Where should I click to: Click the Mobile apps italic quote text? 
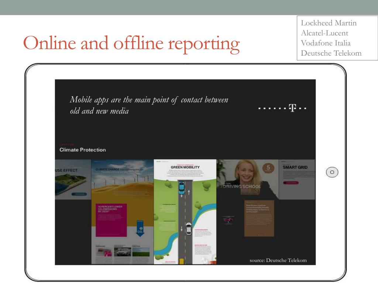coord(149,105)
